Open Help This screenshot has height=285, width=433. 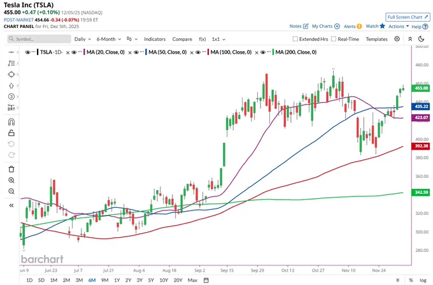point(420,27)
